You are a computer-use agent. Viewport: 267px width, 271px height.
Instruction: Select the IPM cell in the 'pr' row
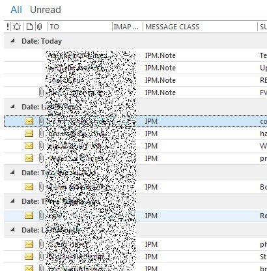coord(151,158)
